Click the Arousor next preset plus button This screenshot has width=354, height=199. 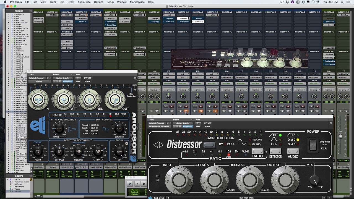tap(57, 81)
